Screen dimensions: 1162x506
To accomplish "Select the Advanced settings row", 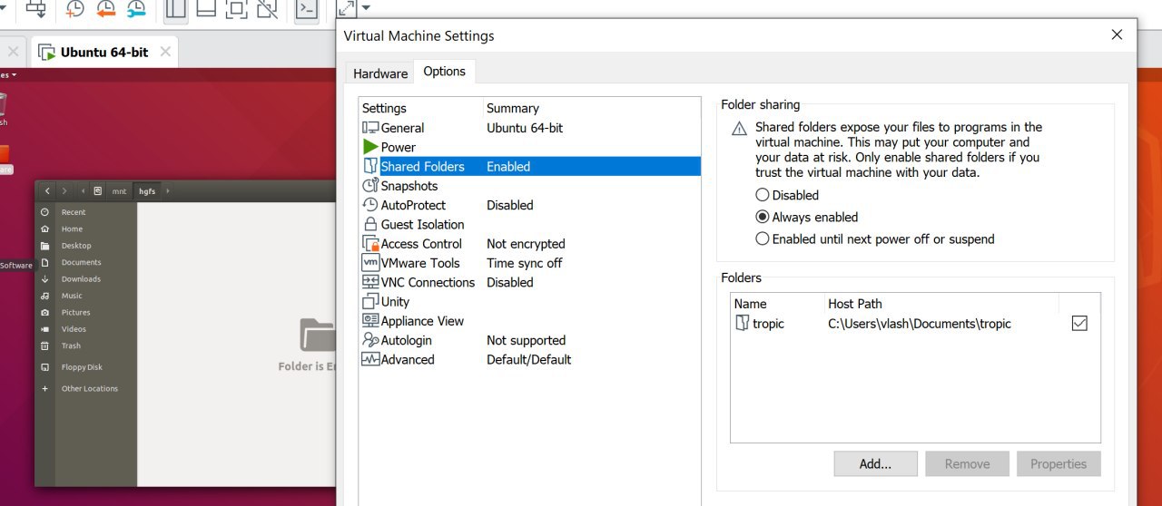I will point(530,359).
